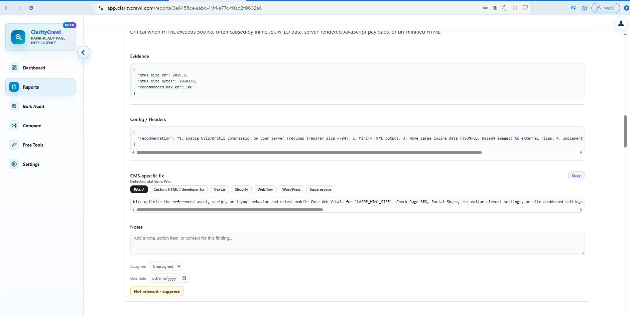This screenshot has height=317, width=630.
Task: Click the Due date input field
Action: (169, 278)
